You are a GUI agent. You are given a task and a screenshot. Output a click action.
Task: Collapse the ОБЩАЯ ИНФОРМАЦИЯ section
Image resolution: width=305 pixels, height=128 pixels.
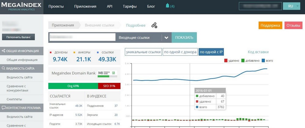22,51
